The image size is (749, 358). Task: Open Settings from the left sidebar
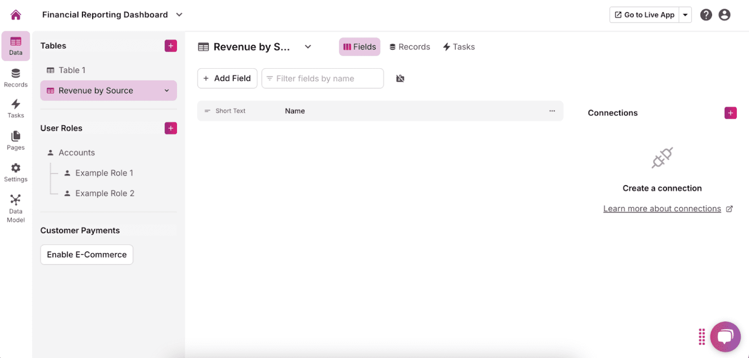(x=15, y=171)
